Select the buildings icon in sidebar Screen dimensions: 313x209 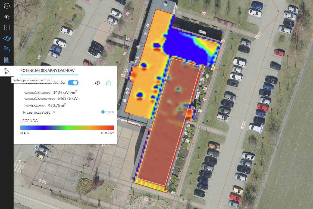click(7, 60)
